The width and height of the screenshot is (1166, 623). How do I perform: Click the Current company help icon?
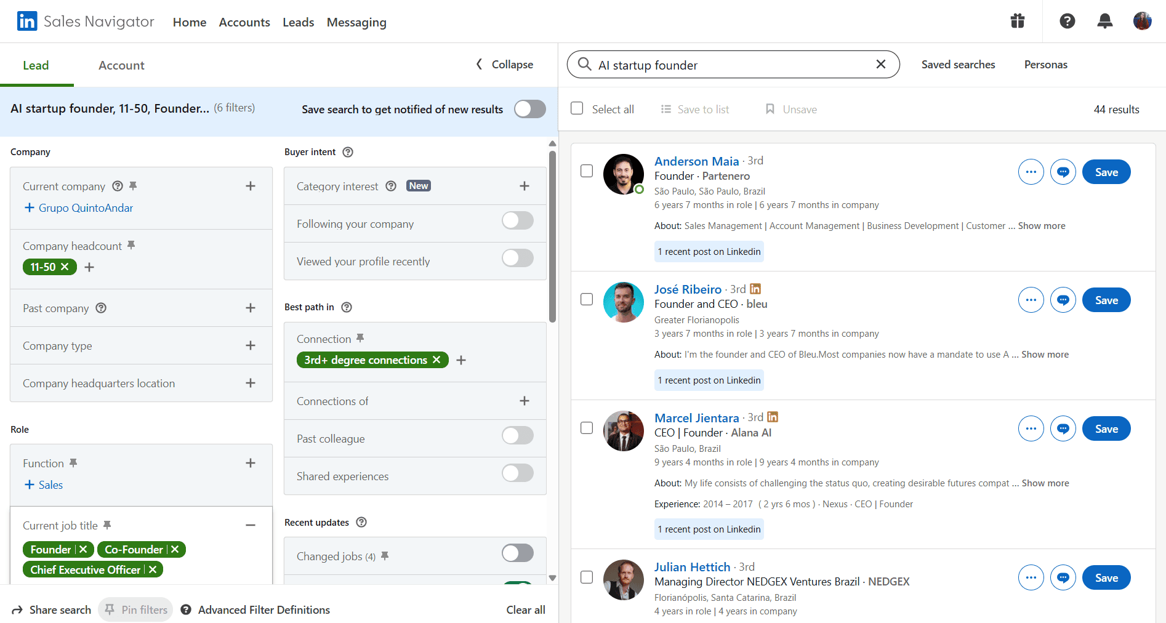pos(118,186)
